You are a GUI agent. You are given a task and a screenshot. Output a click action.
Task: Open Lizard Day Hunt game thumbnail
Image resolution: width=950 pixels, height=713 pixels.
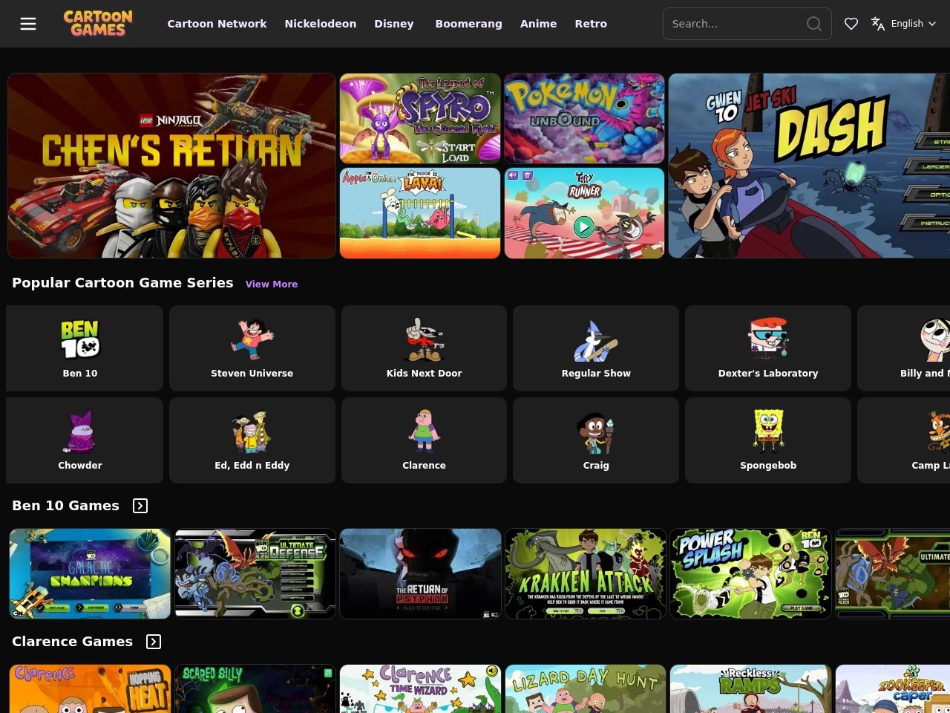[x=586, y=688]
